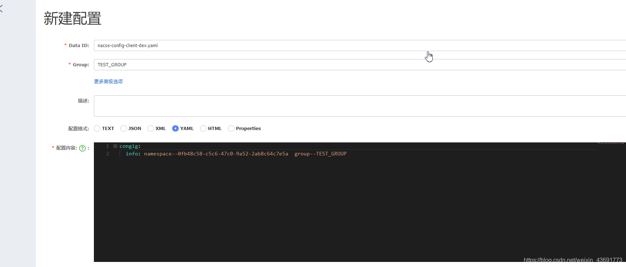Click into the 描述 text area
The width and height of the screenshot is (626, 267).
(360, 106)
